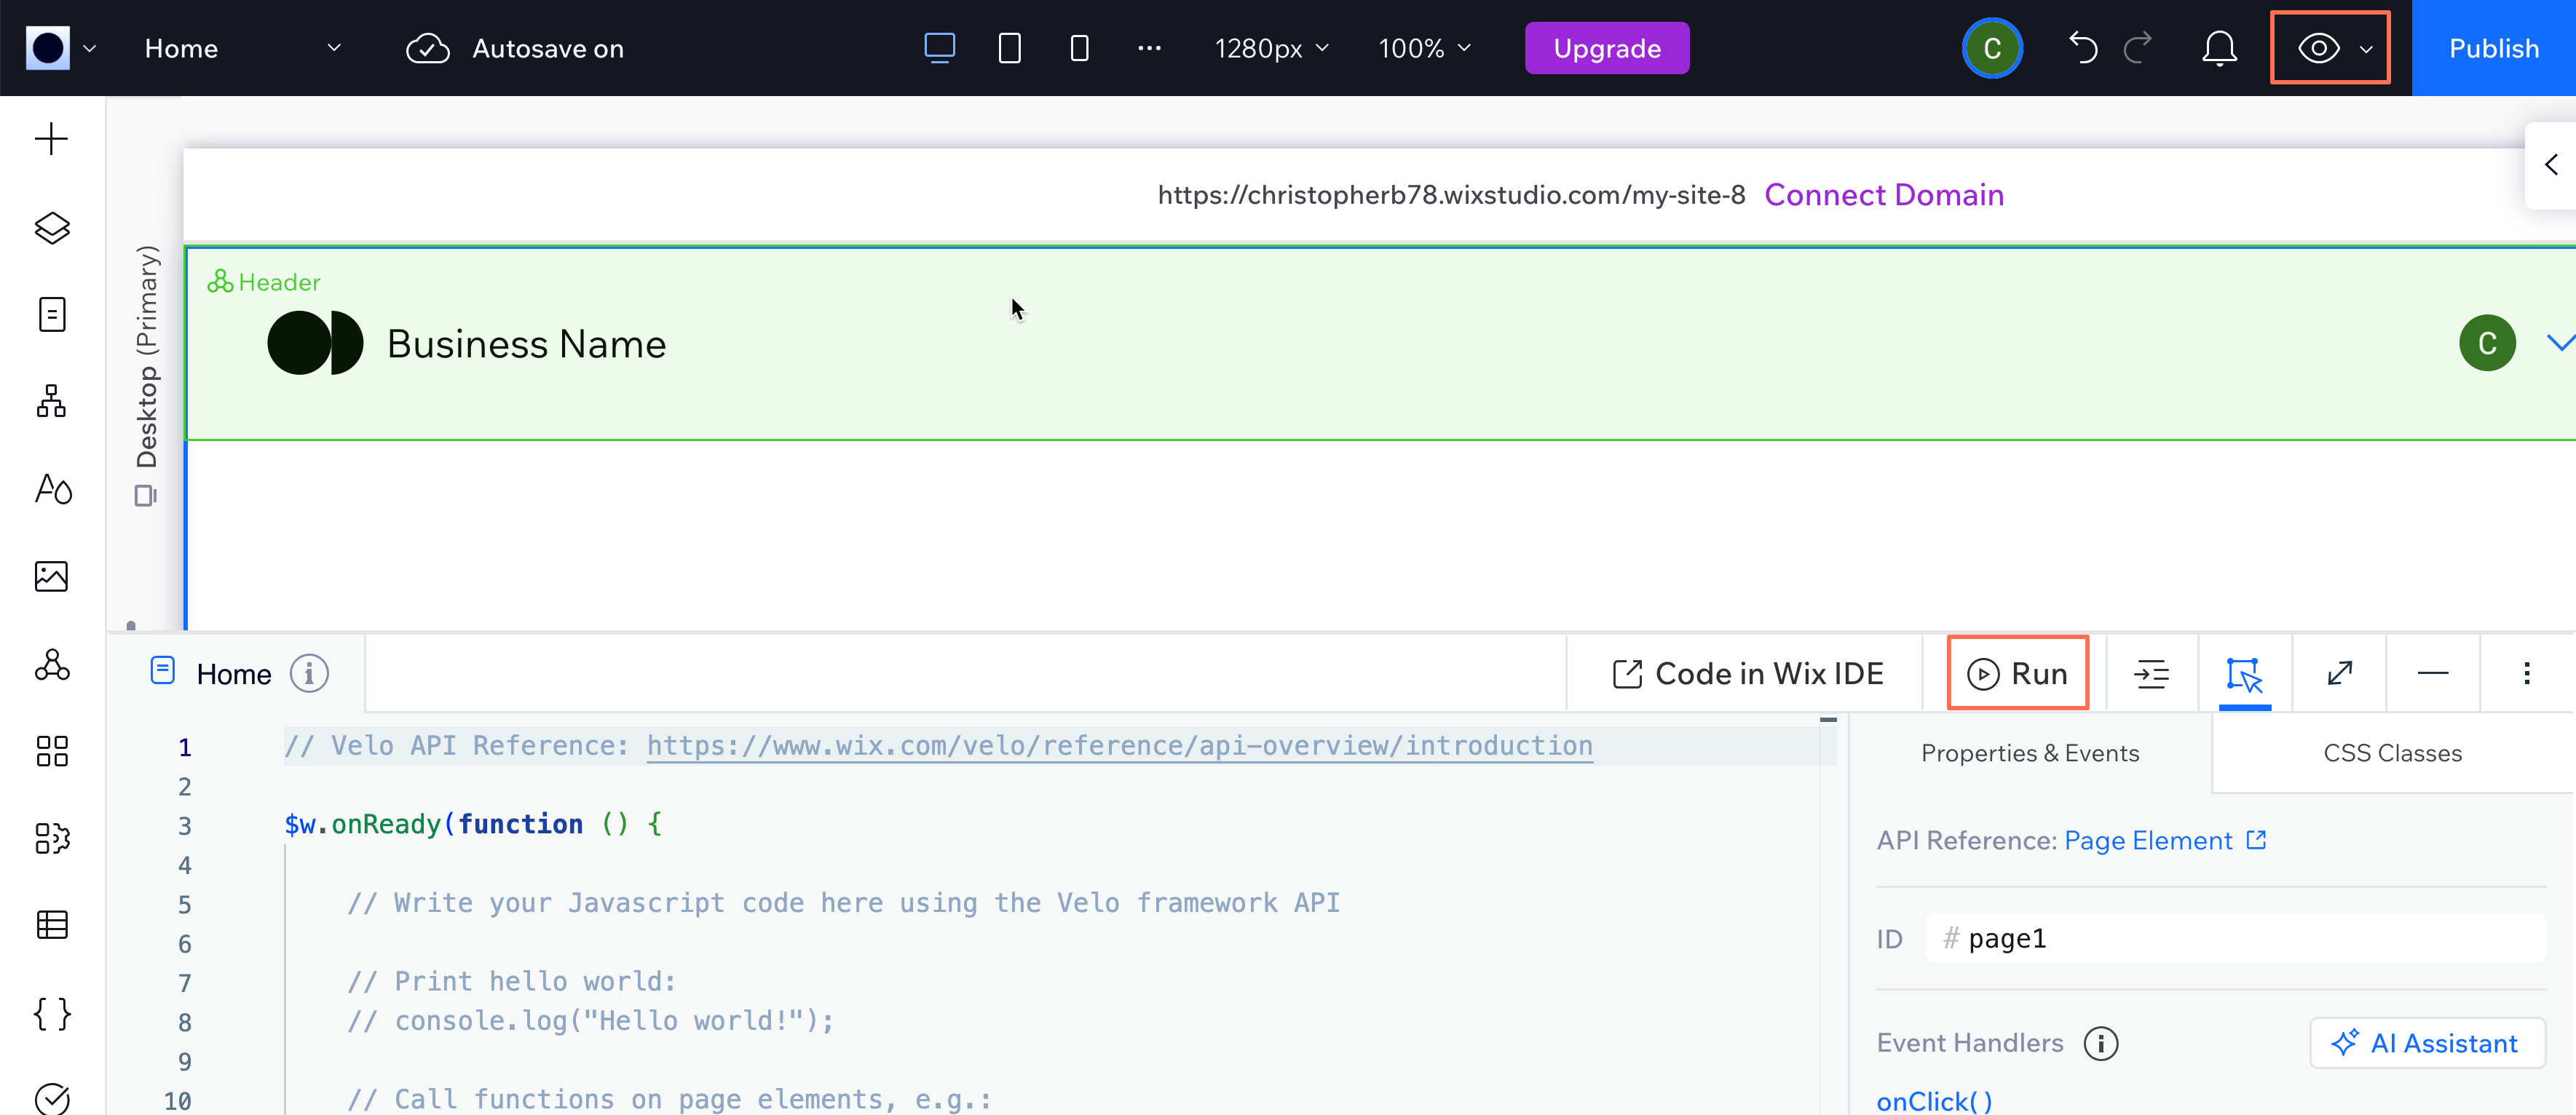Click the Publish button
This screenshot has height=1115, width=2576.
(2493, 48)
